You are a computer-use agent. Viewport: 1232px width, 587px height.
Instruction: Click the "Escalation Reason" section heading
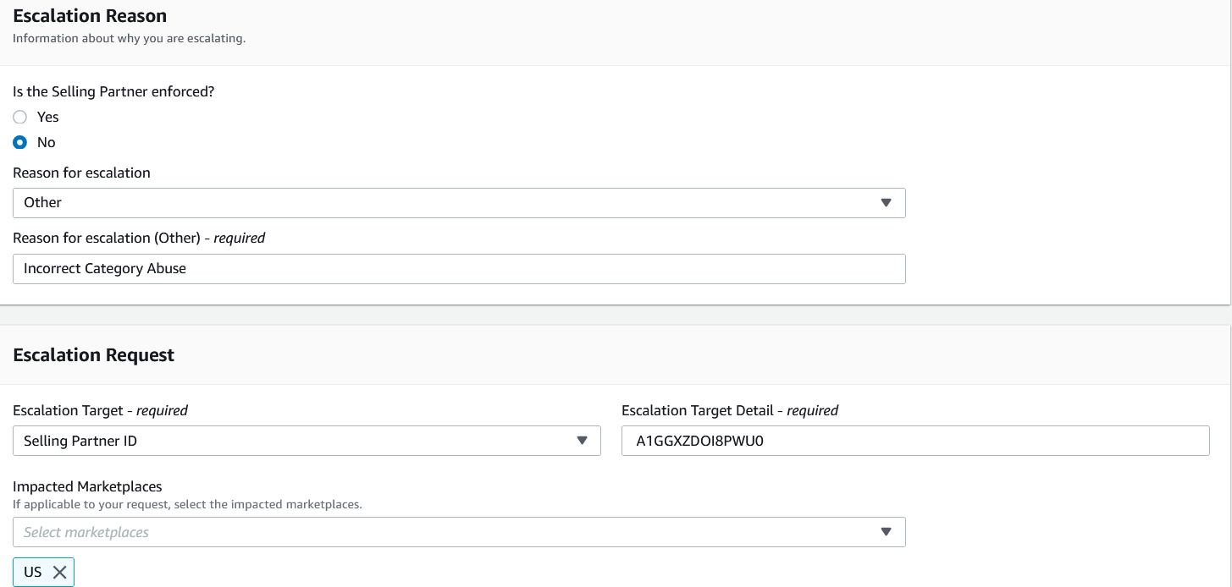90,16
